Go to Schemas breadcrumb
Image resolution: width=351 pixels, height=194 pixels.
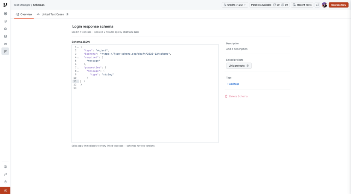(39, 5)
